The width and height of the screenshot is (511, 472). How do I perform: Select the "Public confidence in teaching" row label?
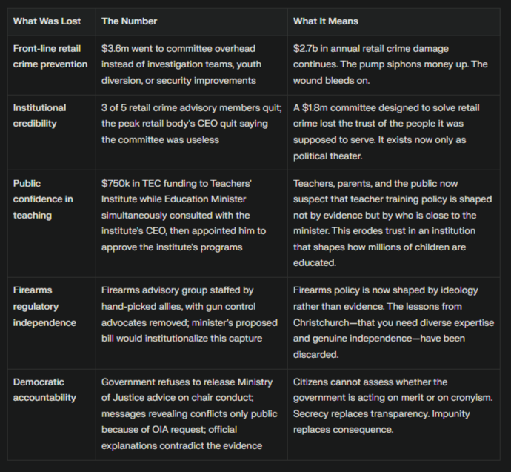point(43,199)
